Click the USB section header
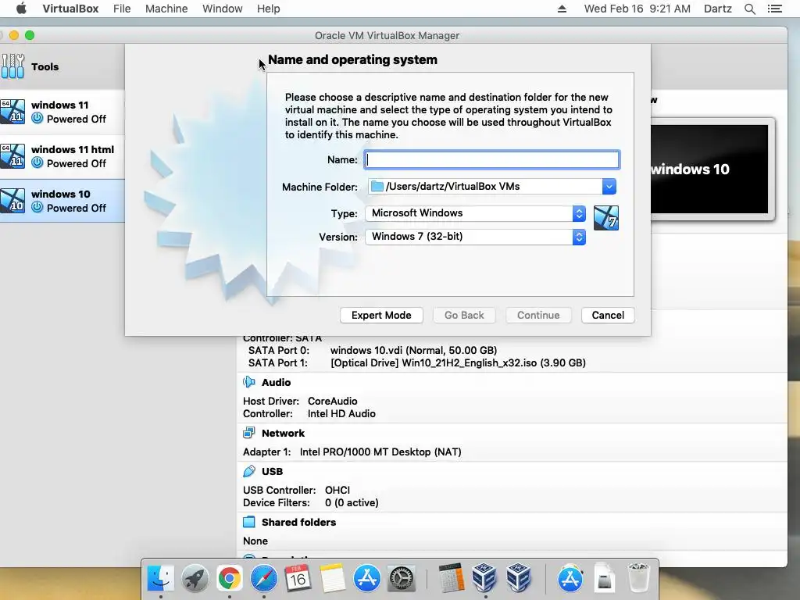Screen dimensions: 800x600 click(272, 471)
